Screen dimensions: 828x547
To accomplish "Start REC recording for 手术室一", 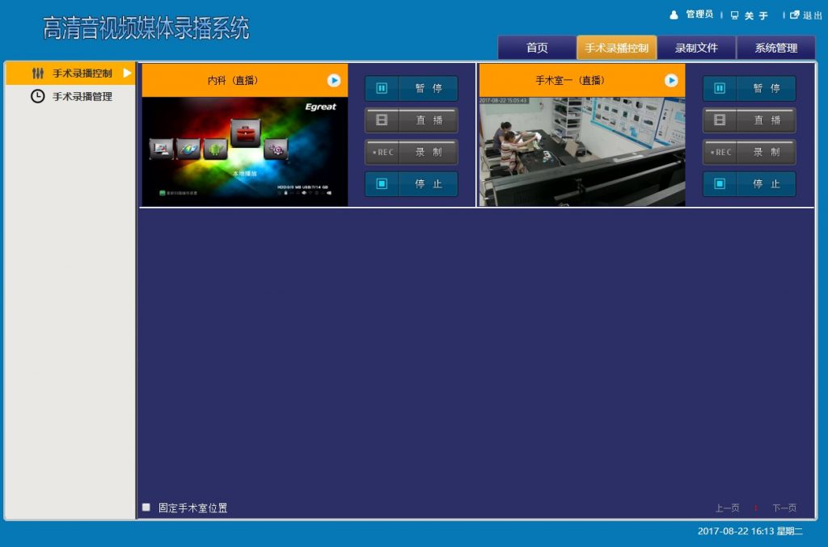I will (x=749, y=152).
